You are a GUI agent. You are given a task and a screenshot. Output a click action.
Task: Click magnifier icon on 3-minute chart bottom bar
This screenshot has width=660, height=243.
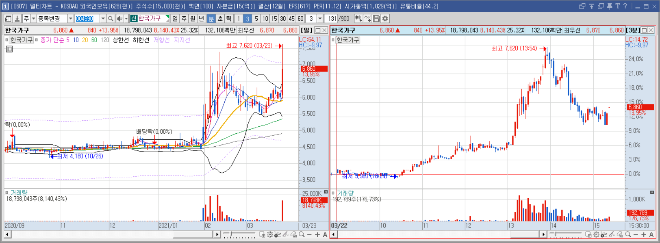(628, 234)
